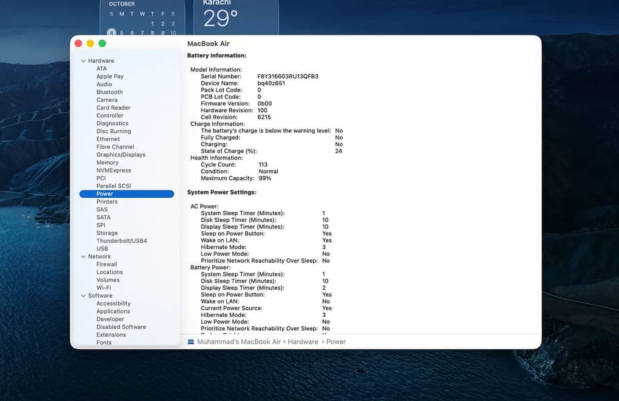Open the Camera hardware entry

coord(107,100)
